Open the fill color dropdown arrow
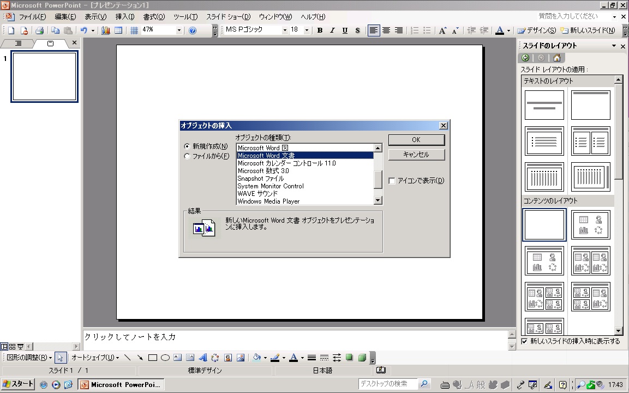The image size is (629, 393). coord(265,358)
